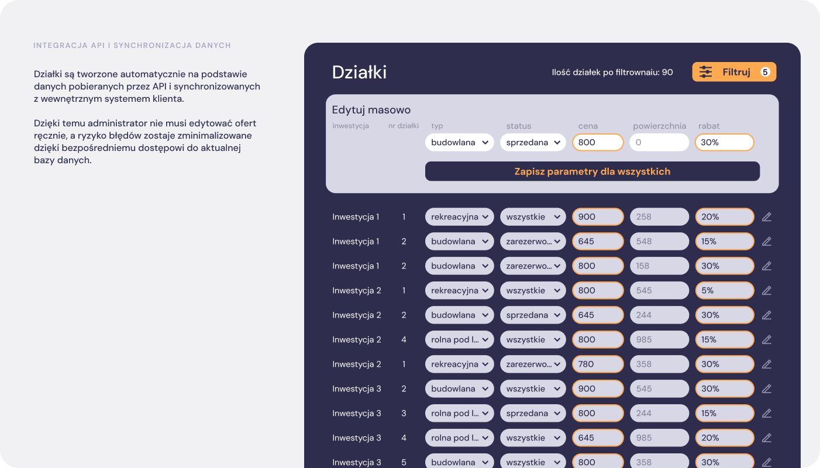820x468 pixels.
Task: Click edit pencil on the row with area 548
Action: [x=766, y=242]
